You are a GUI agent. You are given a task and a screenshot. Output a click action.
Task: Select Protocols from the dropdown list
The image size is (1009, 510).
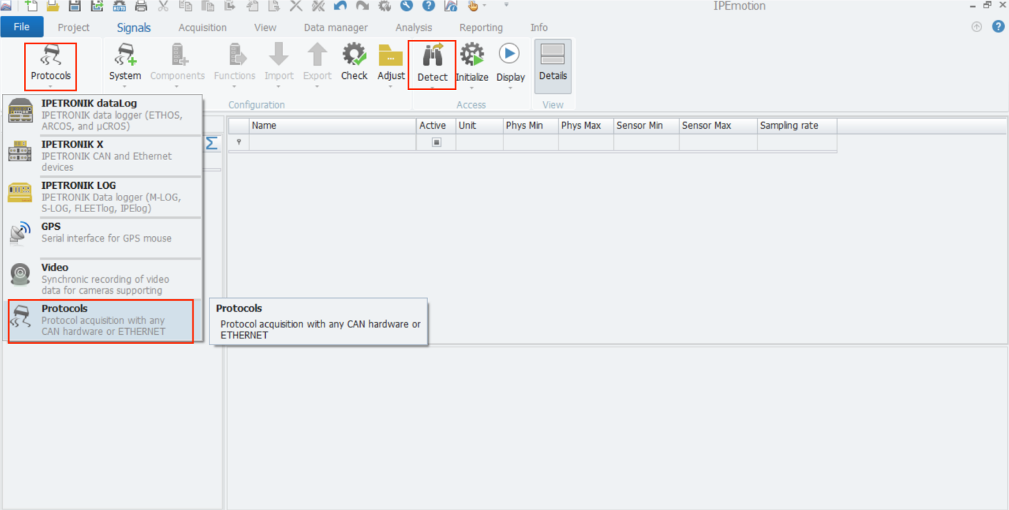[101, 320]
